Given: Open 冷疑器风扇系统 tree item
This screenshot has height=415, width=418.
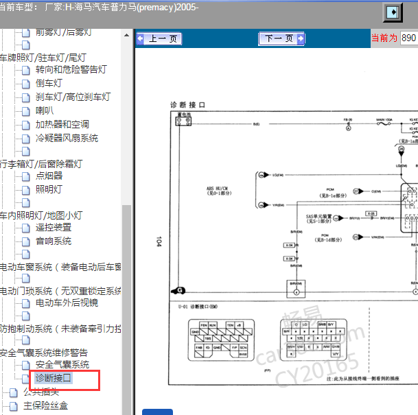Looking at the screenshot, I should point(67,139).
